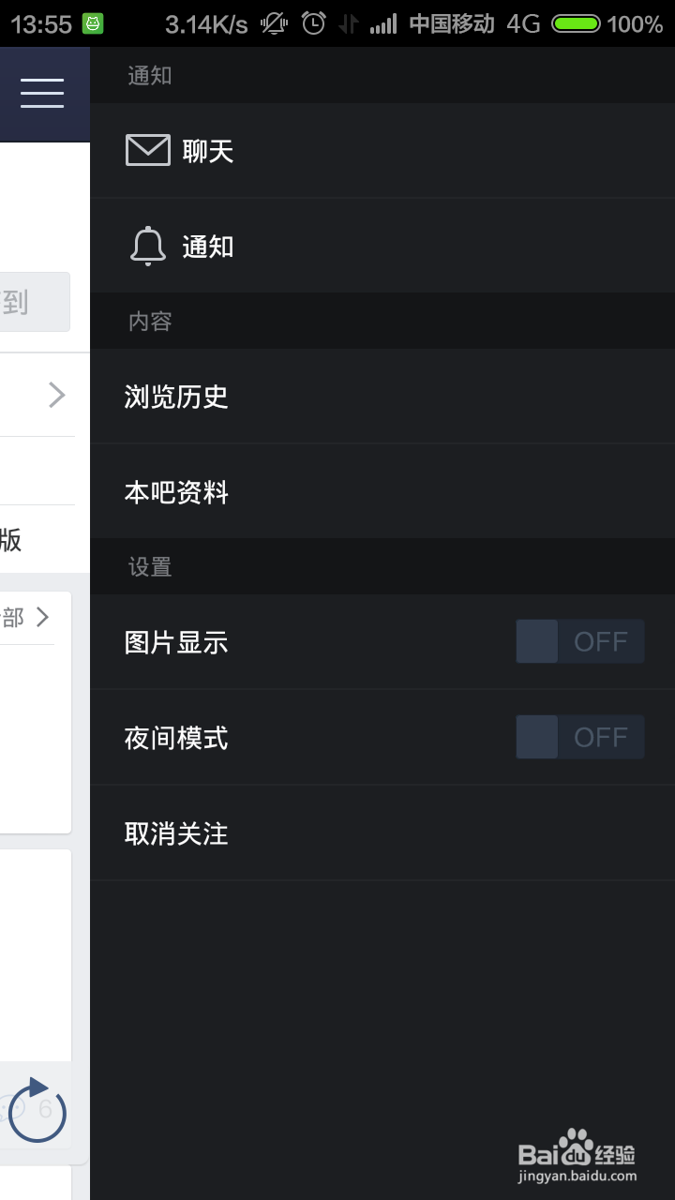Tap the bell notification icon
Screen dimensions: 675x1200
pos(148,247)
